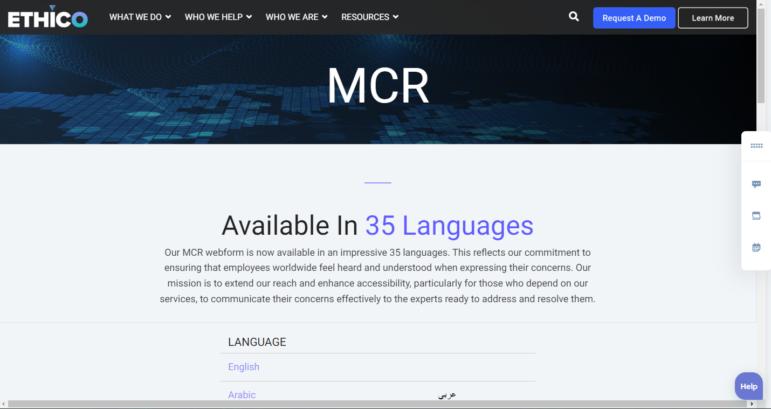
Task: Click the blue Help bubble
Action: pyautogui.click(x=748, y=386)
